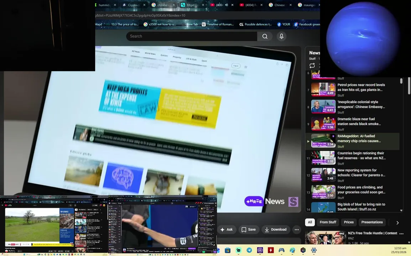Switch to the hummdq browser tab

point(104,5)
